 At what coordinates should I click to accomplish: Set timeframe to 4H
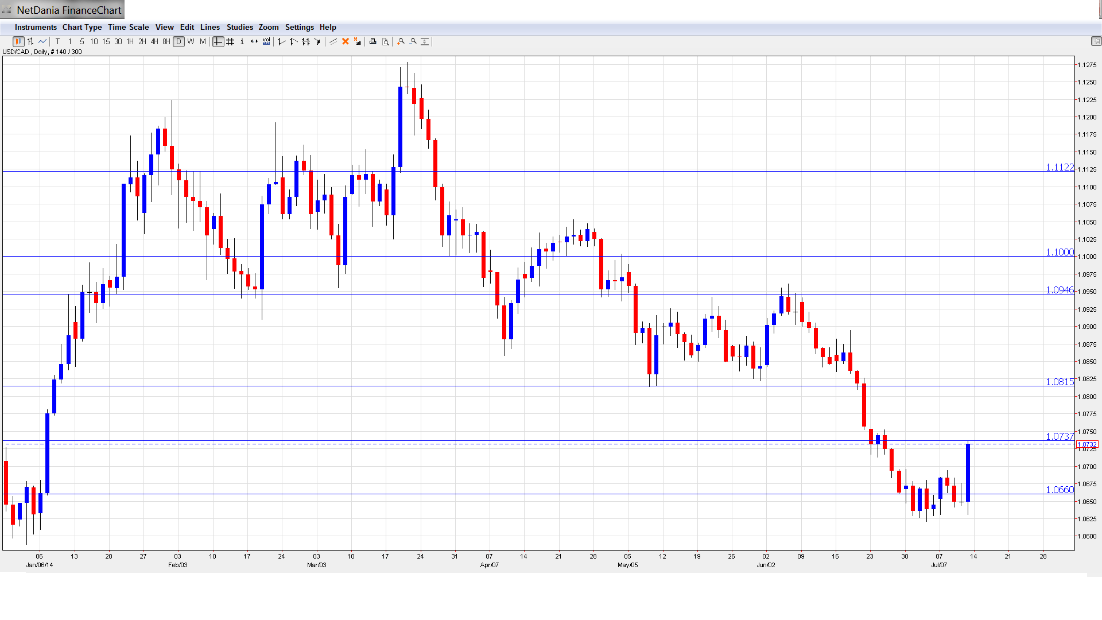tap(154, 41)
